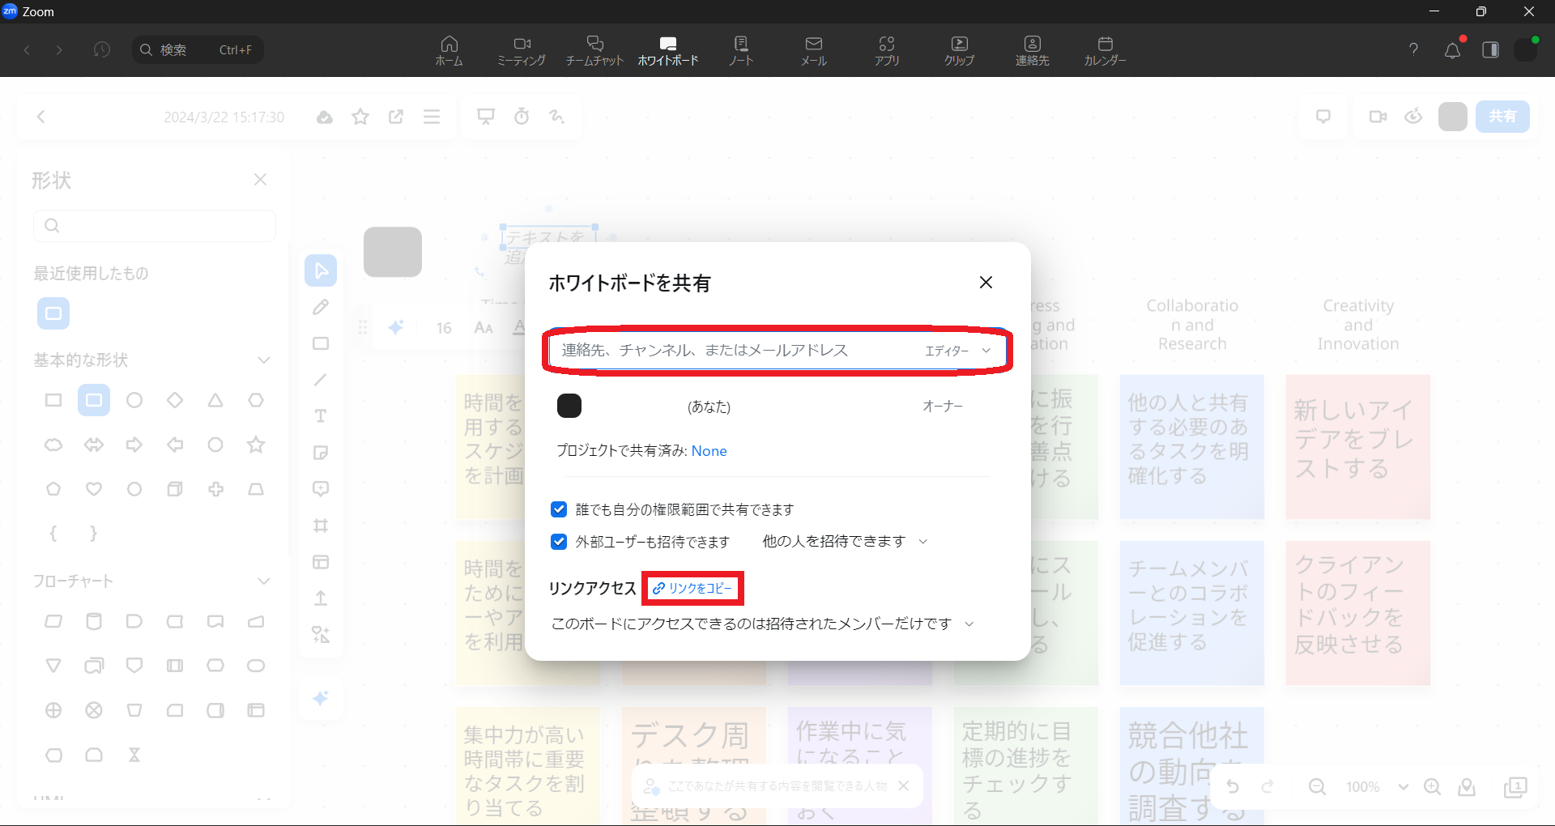Viewport: 1555px width, 826px height.
Task: Collapse the 基本的な形状 section
Action: tap(263, 360)
